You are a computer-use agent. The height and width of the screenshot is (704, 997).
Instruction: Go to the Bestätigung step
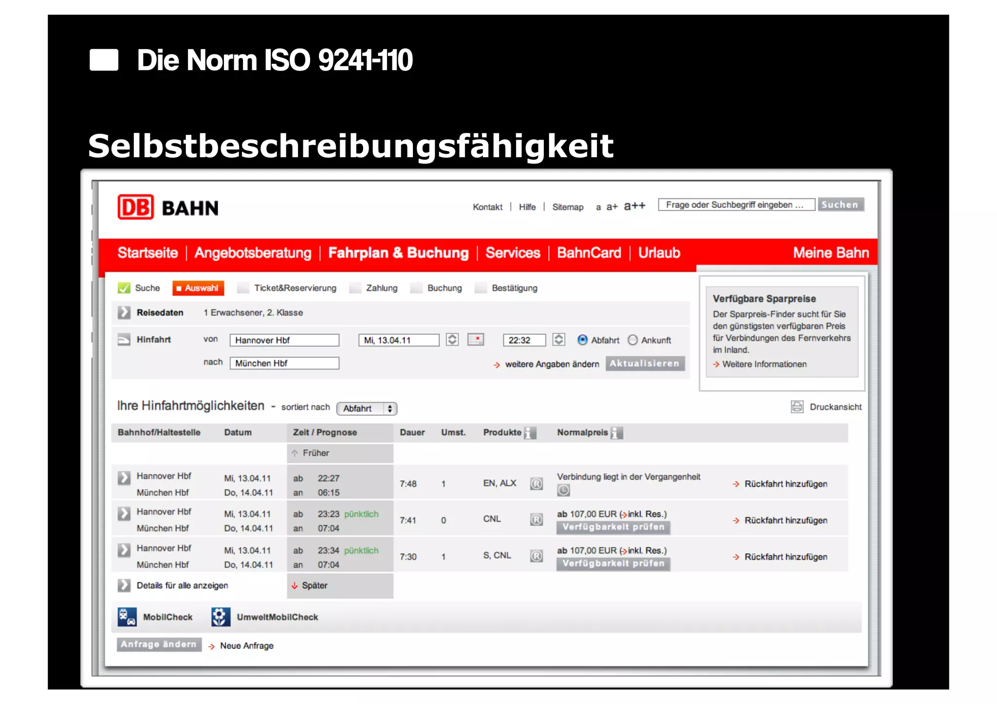[515, 288]
